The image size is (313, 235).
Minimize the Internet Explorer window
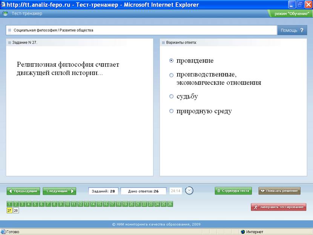tap(292, 5)
